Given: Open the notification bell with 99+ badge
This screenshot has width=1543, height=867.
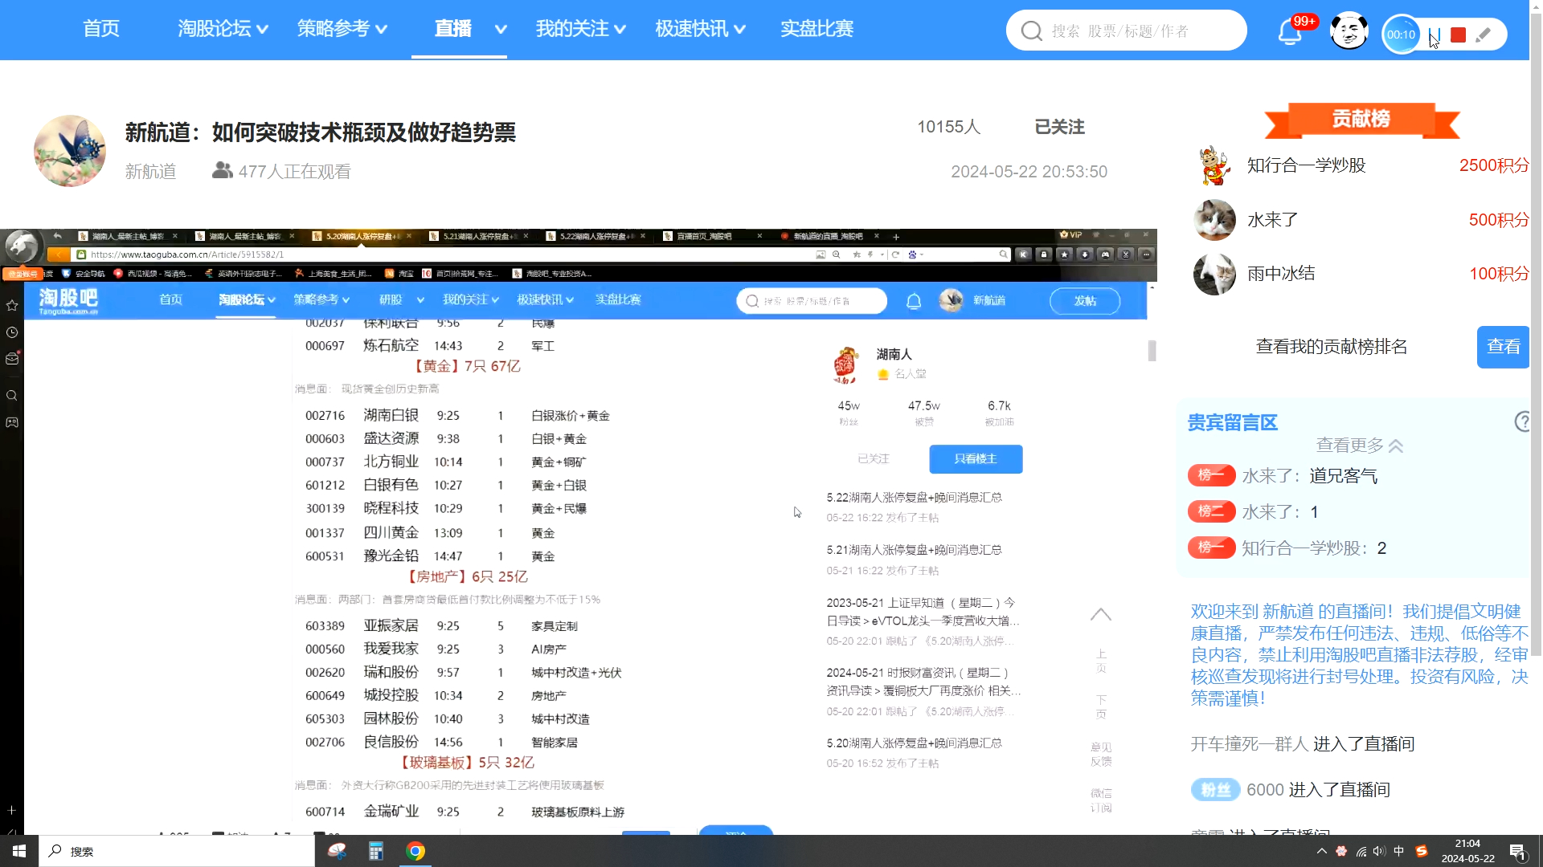Looking at the screenshot, I should (1290, 32).
